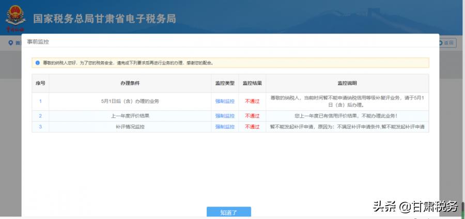
Task: Click row number 3 in the table
Action: tap(40, 127)
